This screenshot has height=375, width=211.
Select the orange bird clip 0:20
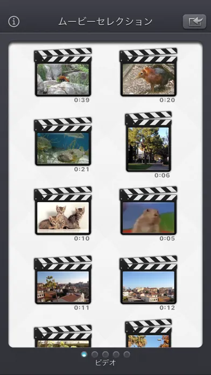(149, 72)
